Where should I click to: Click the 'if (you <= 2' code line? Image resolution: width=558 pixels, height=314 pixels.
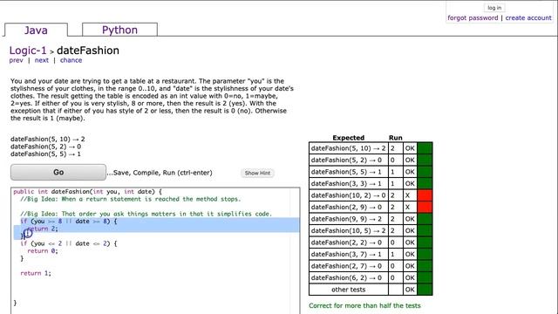[69, 243]
